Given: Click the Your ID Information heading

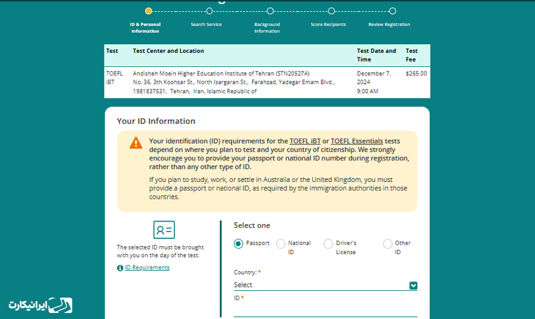Looking at the screenshot, I should pos(156,121).
